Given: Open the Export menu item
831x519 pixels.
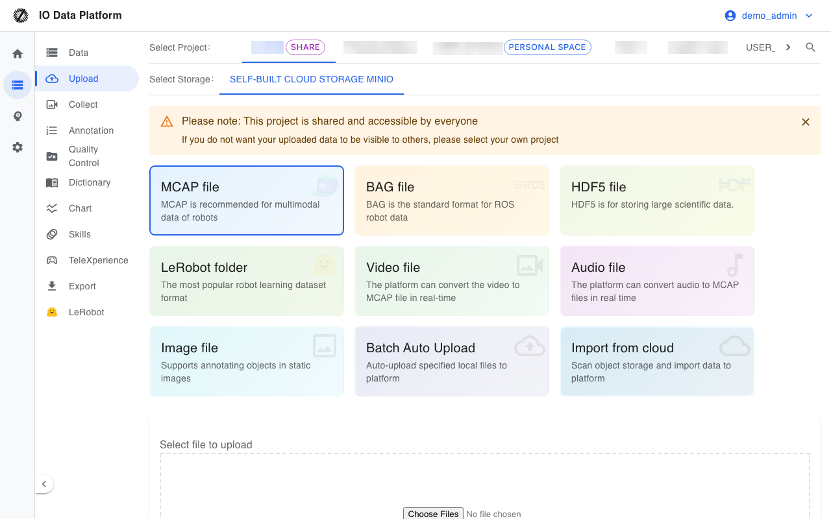Looking at the screenshot, I should point(87,286).
